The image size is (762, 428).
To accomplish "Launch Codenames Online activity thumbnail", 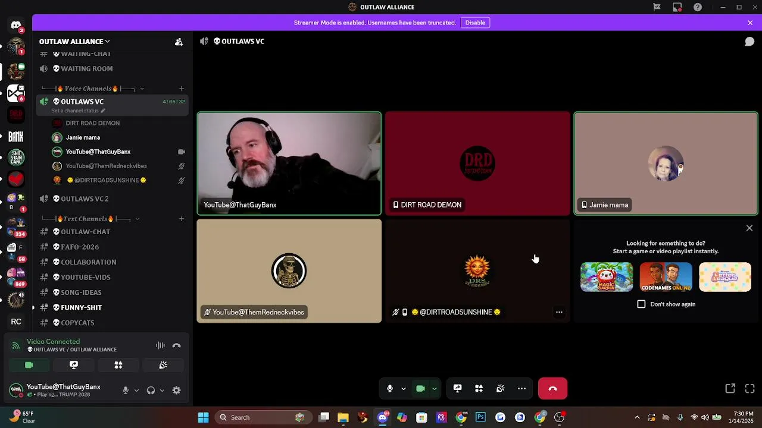I will (x=666, y=277).
